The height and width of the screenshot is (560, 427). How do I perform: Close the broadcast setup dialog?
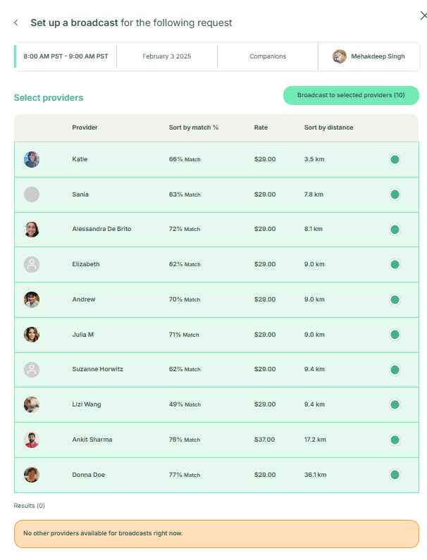pyautogui.click(x=413, y=16)
